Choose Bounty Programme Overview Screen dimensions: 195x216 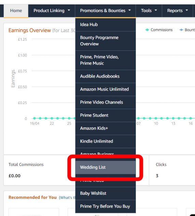click(106, 41)
